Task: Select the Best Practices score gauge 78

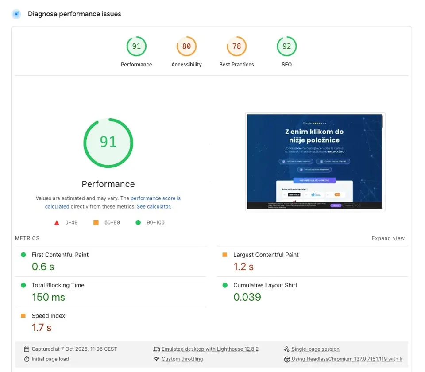Action: pos(236,46)
